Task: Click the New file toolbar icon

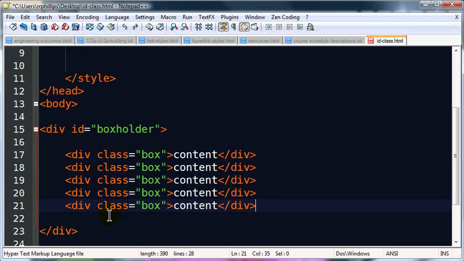Action: [x=13, y=27]
